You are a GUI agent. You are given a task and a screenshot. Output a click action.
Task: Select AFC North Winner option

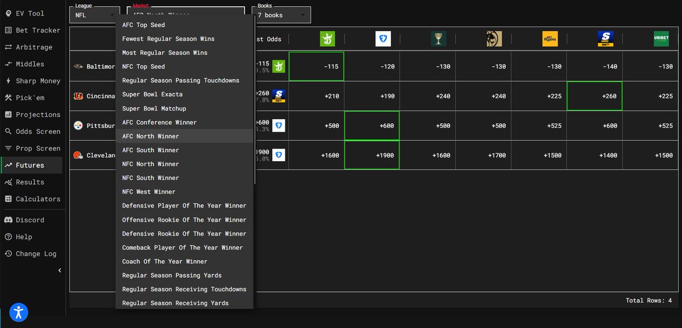185,136
